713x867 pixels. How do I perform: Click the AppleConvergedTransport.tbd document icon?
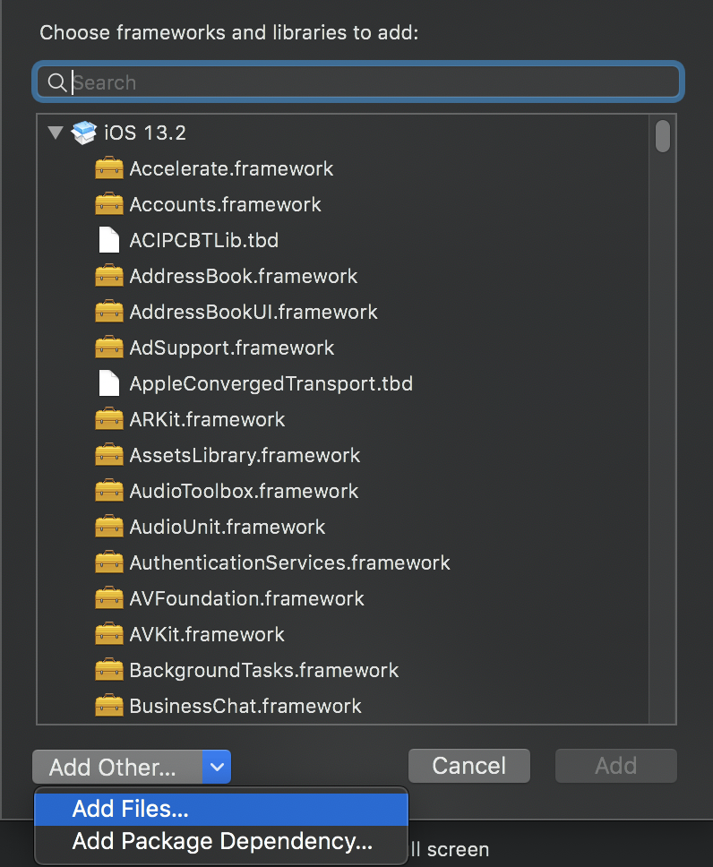click(x=109, y=383)
